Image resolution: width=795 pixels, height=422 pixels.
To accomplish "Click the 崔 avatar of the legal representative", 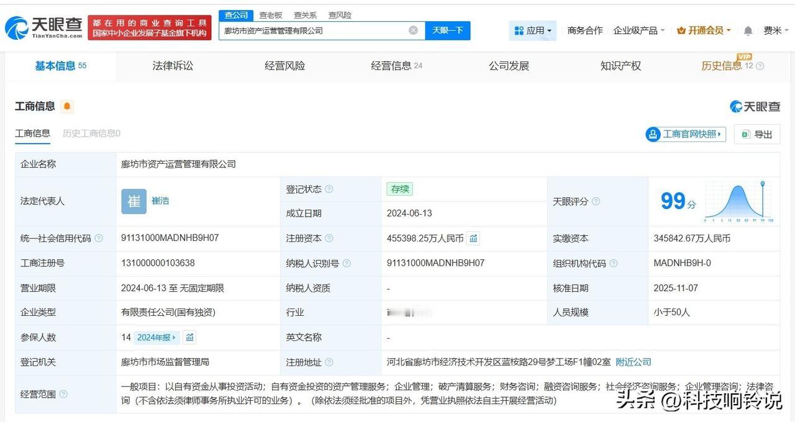I will point(134,201).
